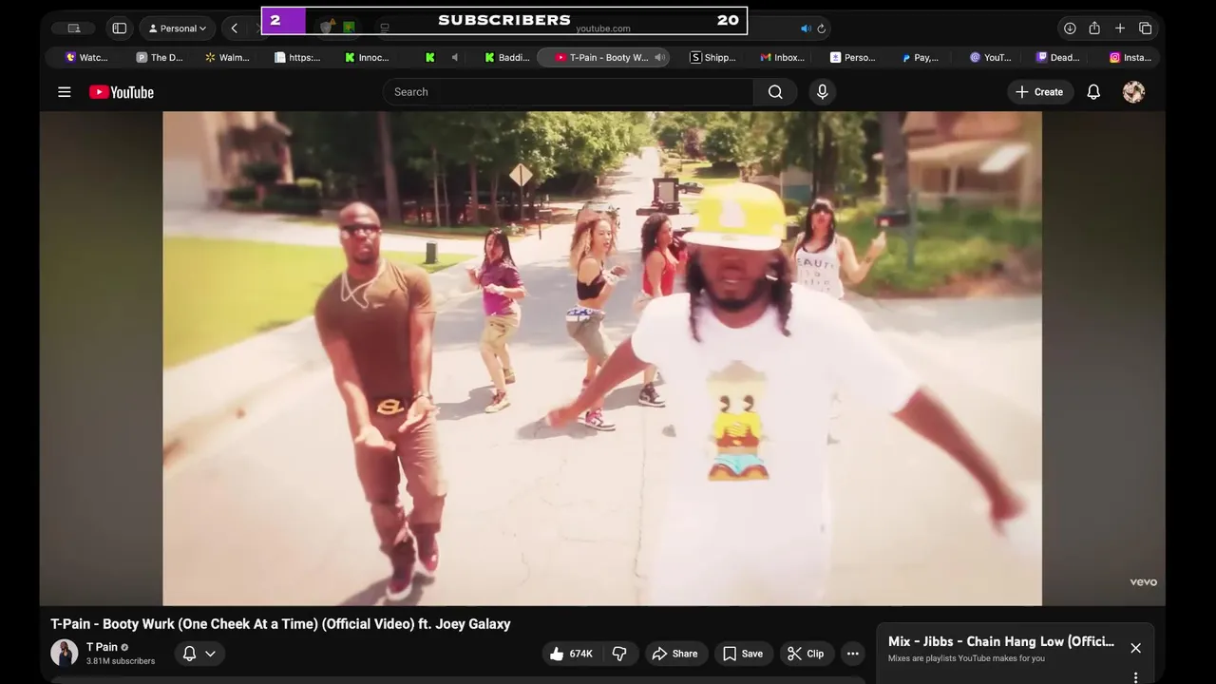Switch to the Insta... Instagram tab
Image resolution: width=1216 pixels, height=684 pixels.
pos(1130,57)
